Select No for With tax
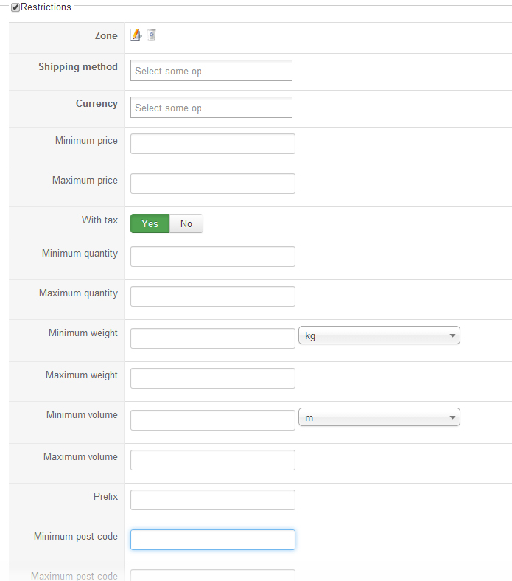This screenshot has height=581, width=512. click(186, 223)
